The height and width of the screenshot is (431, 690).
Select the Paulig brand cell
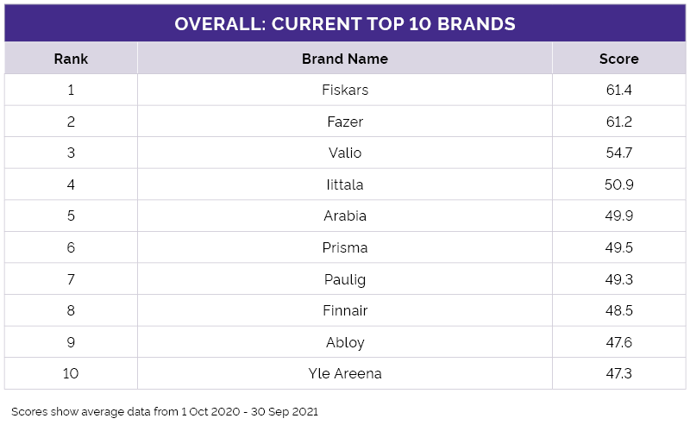click(344, 279)
